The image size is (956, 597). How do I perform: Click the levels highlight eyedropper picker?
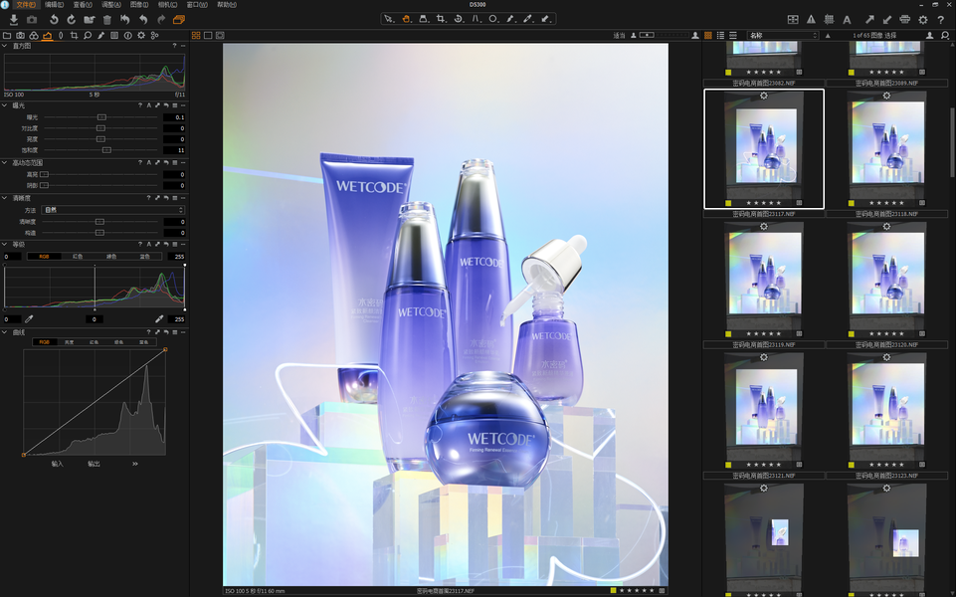[159, 319]
